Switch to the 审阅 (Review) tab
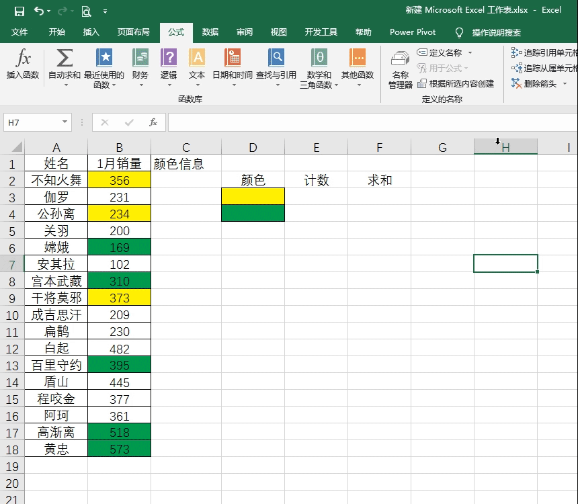 click(x=245, y=32)
